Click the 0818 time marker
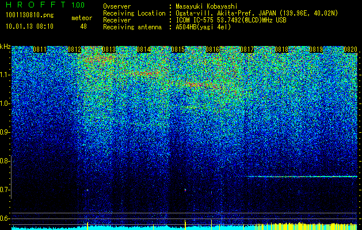Screen dimensions: 362x230 coord(281,49)
